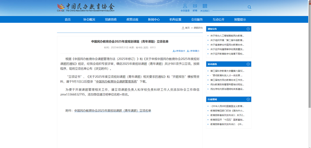The width and height of the screenshot is (311, 148).
Task: Open the 邮箱 mailbox envelope icon
Action: coord(195,6)
